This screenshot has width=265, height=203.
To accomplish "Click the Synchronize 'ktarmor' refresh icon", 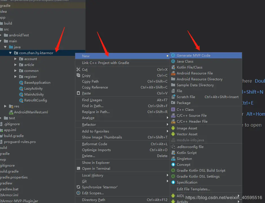I will [78, 187].
